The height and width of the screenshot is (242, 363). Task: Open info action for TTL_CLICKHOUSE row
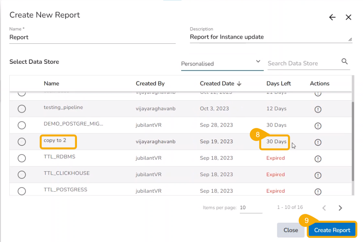point(318,175)
